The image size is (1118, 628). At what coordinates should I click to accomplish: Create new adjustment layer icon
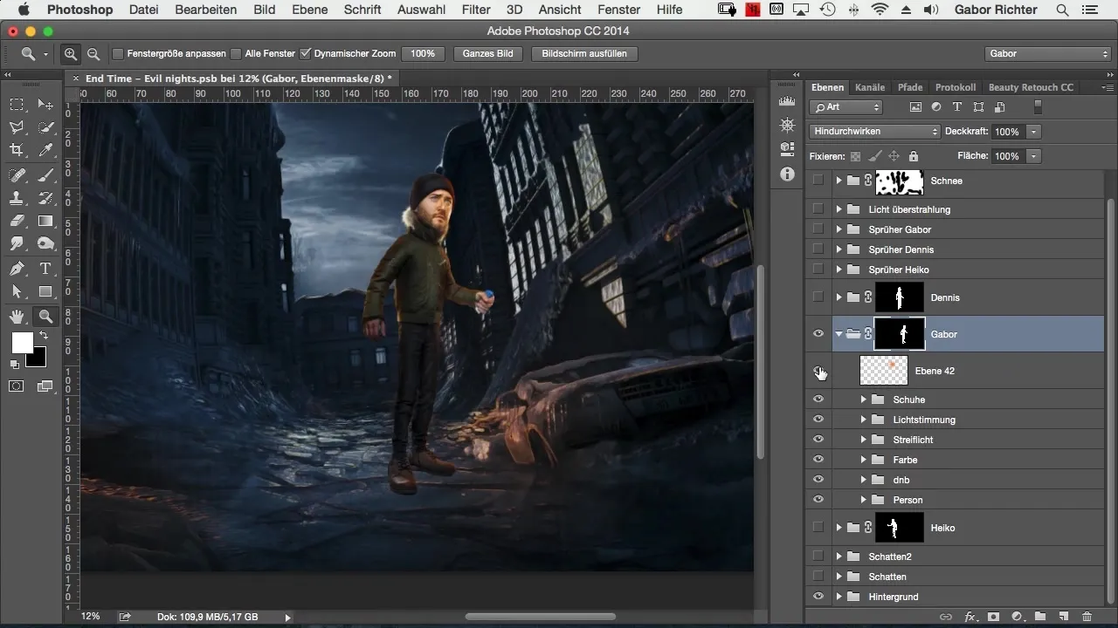(x=1017, y=616)
